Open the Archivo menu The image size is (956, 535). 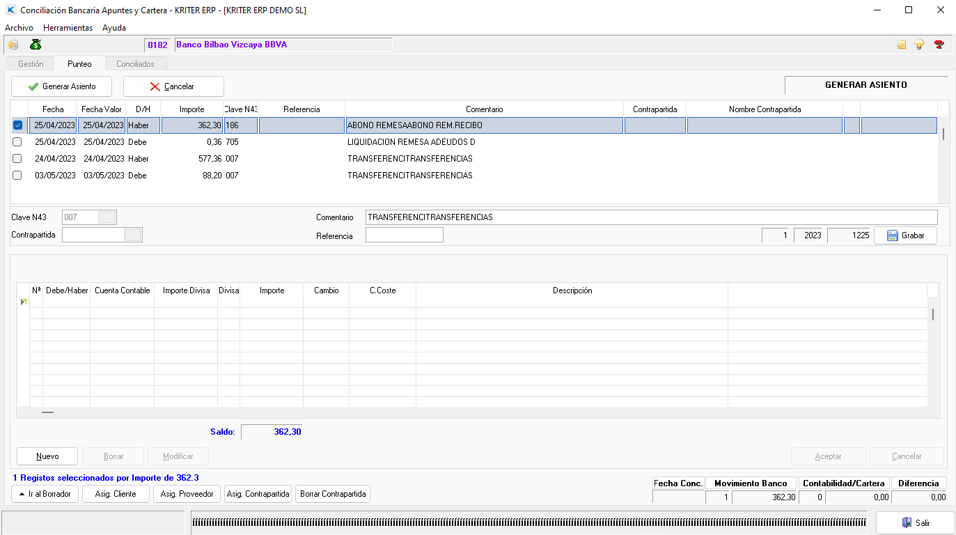pyautogui.click(x=19, y=28)
